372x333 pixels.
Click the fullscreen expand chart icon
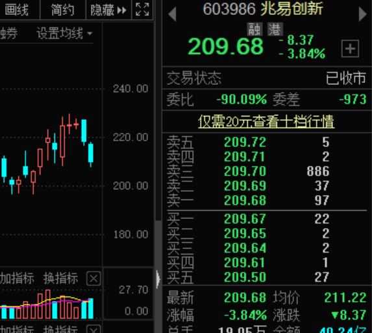click(x=142, y=10)
